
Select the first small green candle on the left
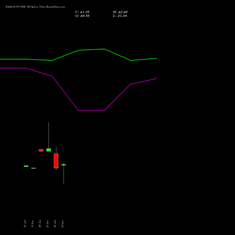click(x=26, y=166)
